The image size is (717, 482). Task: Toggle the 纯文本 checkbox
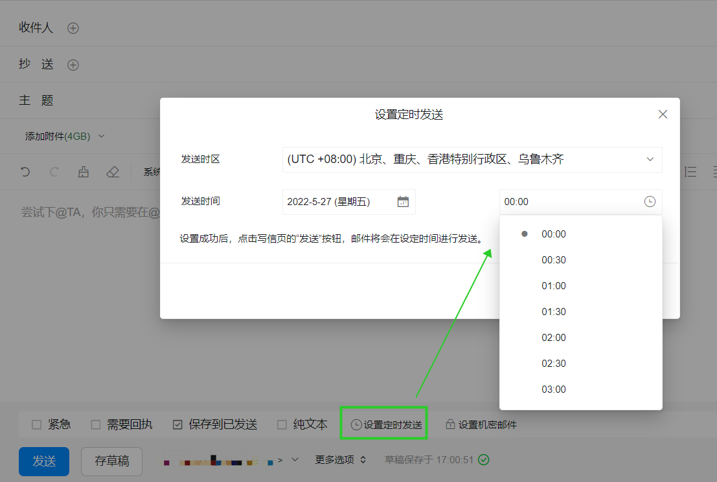[282, 425]
